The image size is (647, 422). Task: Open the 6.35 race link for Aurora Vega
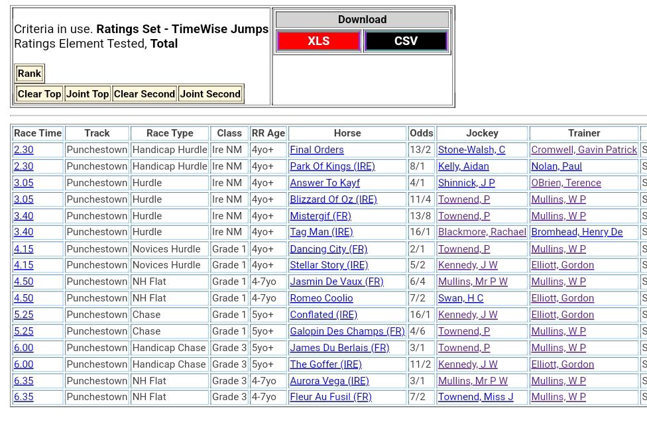tap(24, 381)
